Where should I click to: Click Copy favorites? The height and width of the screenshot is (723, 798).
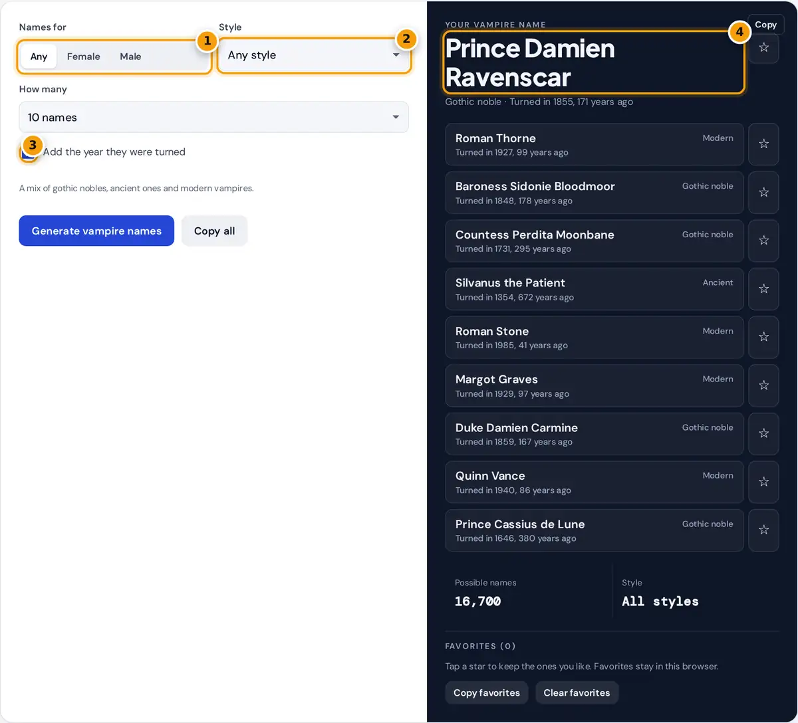click(487, 692)
